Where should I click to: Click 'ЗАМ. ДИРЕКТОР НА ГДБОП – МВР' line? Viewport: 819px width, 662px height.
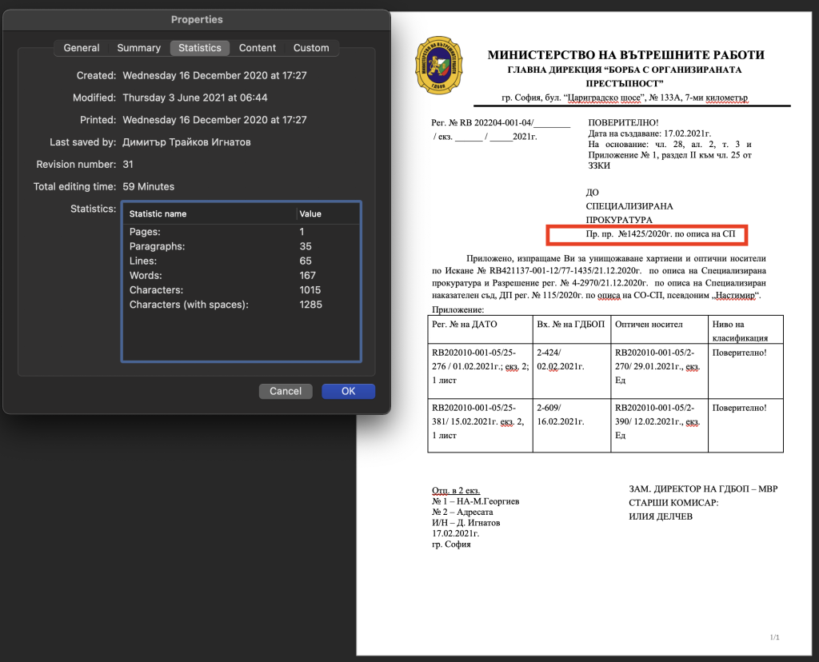point(703,489)
